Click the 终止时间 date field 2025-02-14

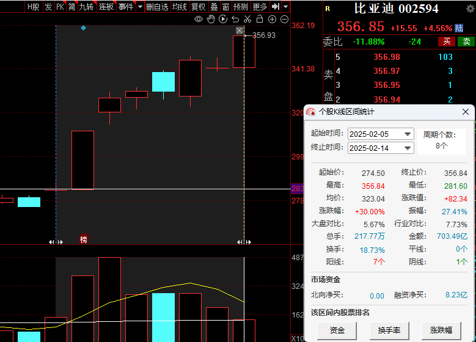coord(381,148)
